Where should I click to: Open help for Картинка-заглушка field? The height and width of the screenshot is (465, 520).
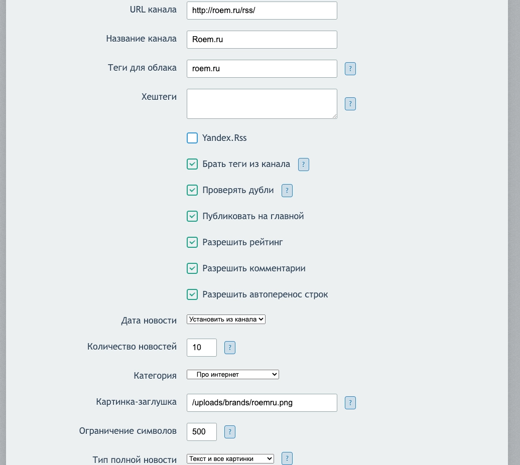tap(350, 403)
